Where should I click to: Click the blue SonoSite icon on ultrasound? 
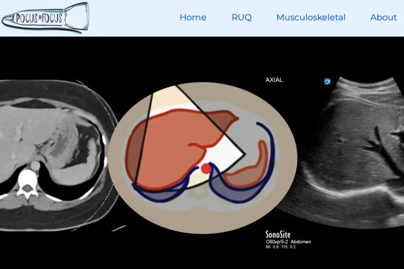[327, 81]
